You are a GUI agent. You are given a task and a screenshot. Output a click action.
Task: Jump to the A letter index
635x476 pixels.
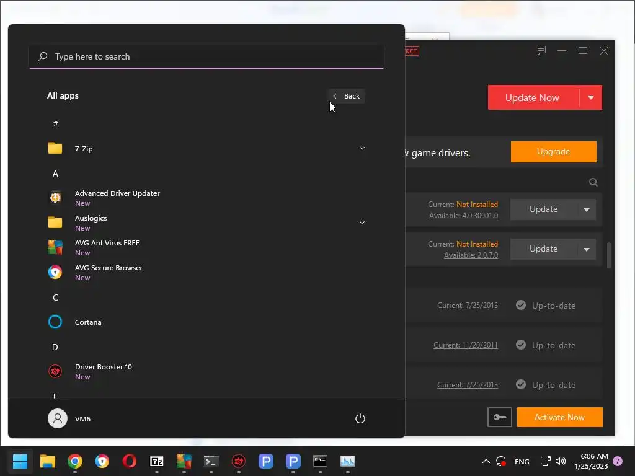point(55,174)
